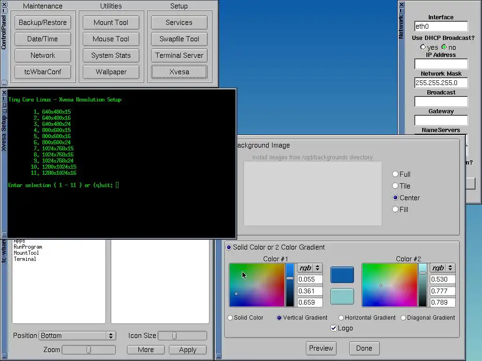Close the Xvesa Setup terminal window
This screenshot has width=482, height=361.
coord(4,93)
